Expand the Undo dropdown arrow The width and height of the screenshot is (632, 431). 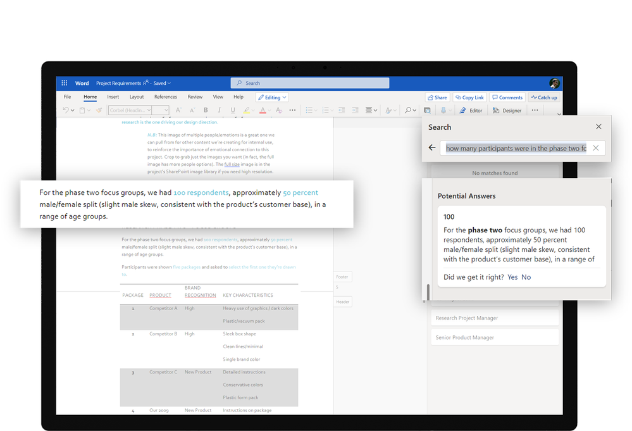coord(73,111)
